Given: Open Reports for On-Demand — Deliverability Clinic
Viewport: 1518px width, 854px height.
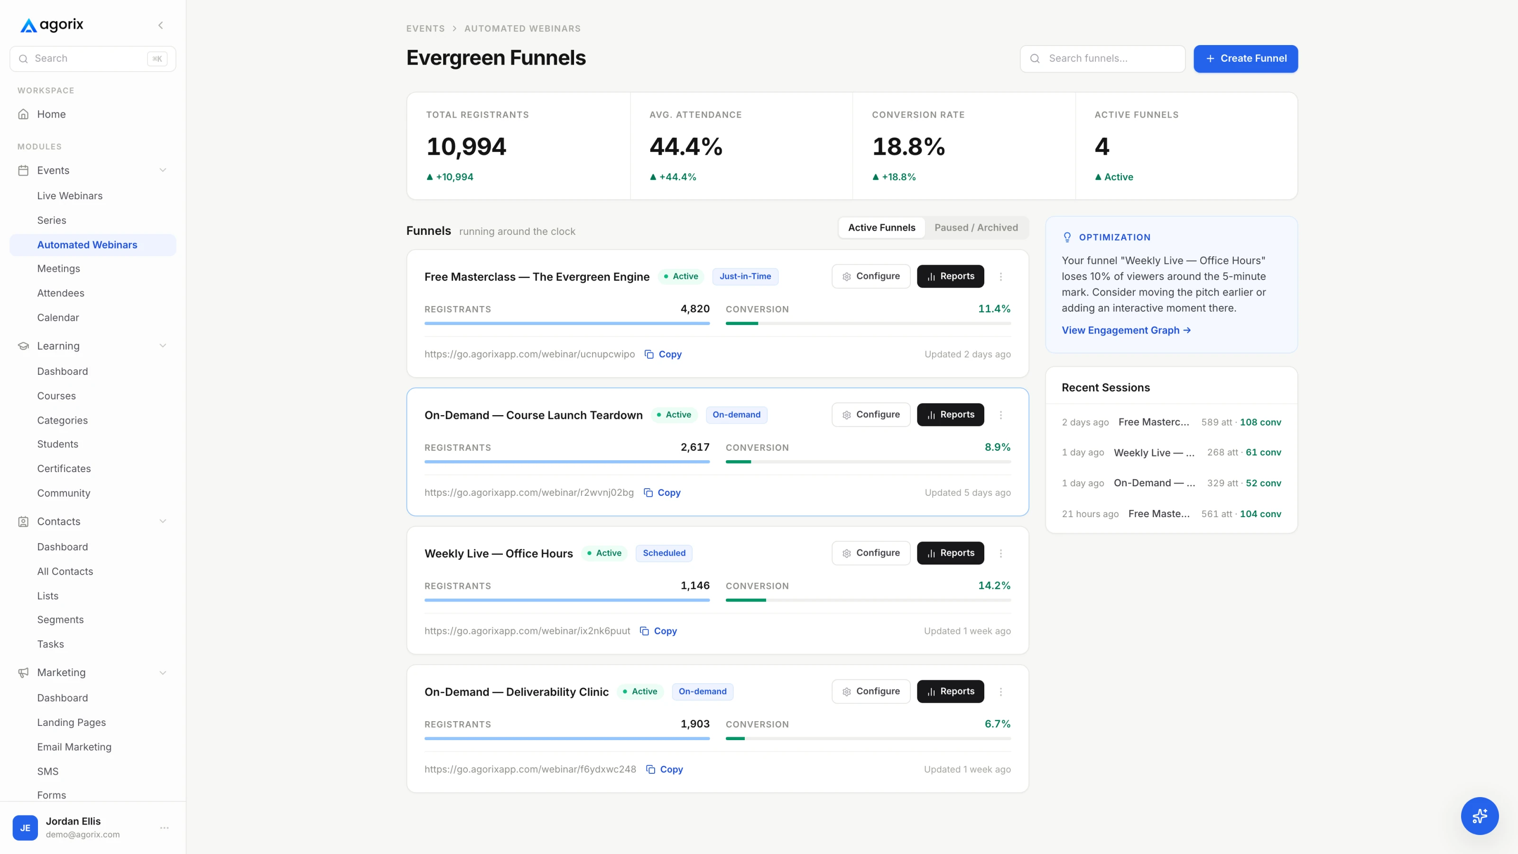Looking at the screenshot, I should (950, 692).
